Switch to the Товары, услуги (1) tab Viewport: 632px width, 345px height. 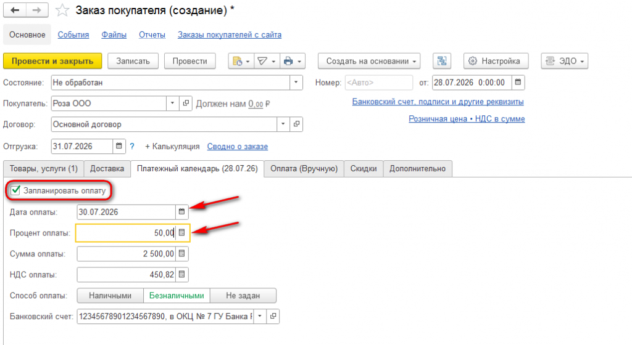coord(44,168)
